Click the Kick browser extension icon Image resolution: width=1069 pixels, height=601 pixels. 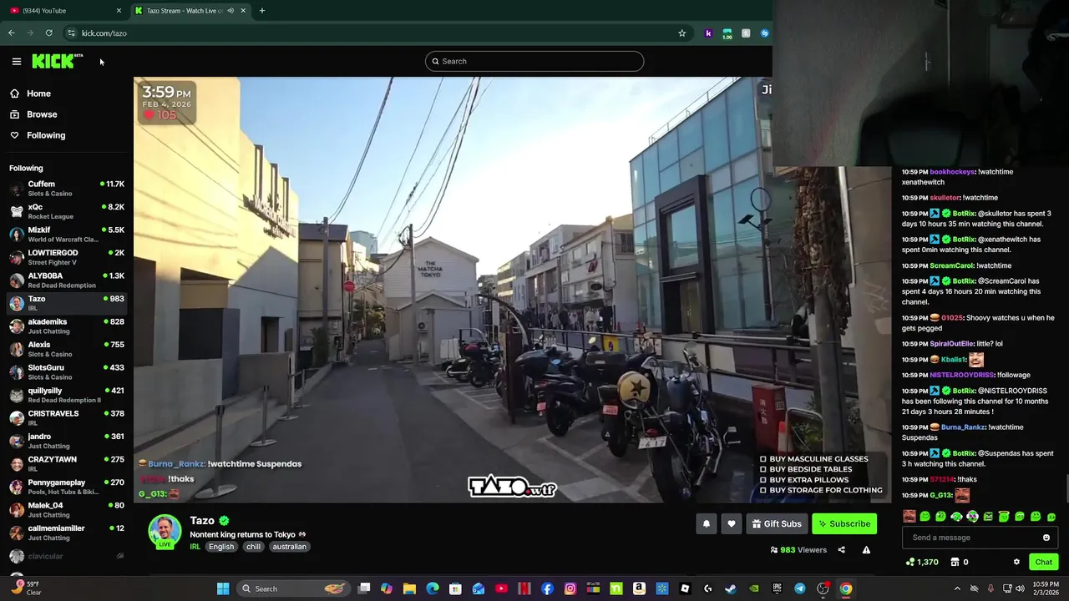[709, 33]
